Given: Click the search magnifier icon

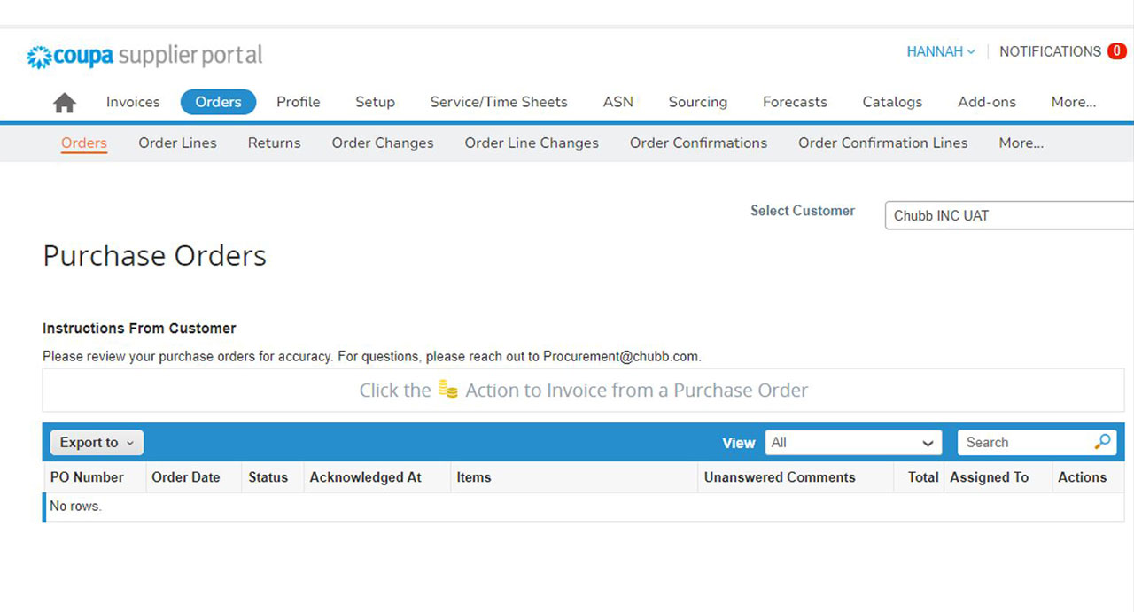Looking at the screenshot, I should (1102, 442).
